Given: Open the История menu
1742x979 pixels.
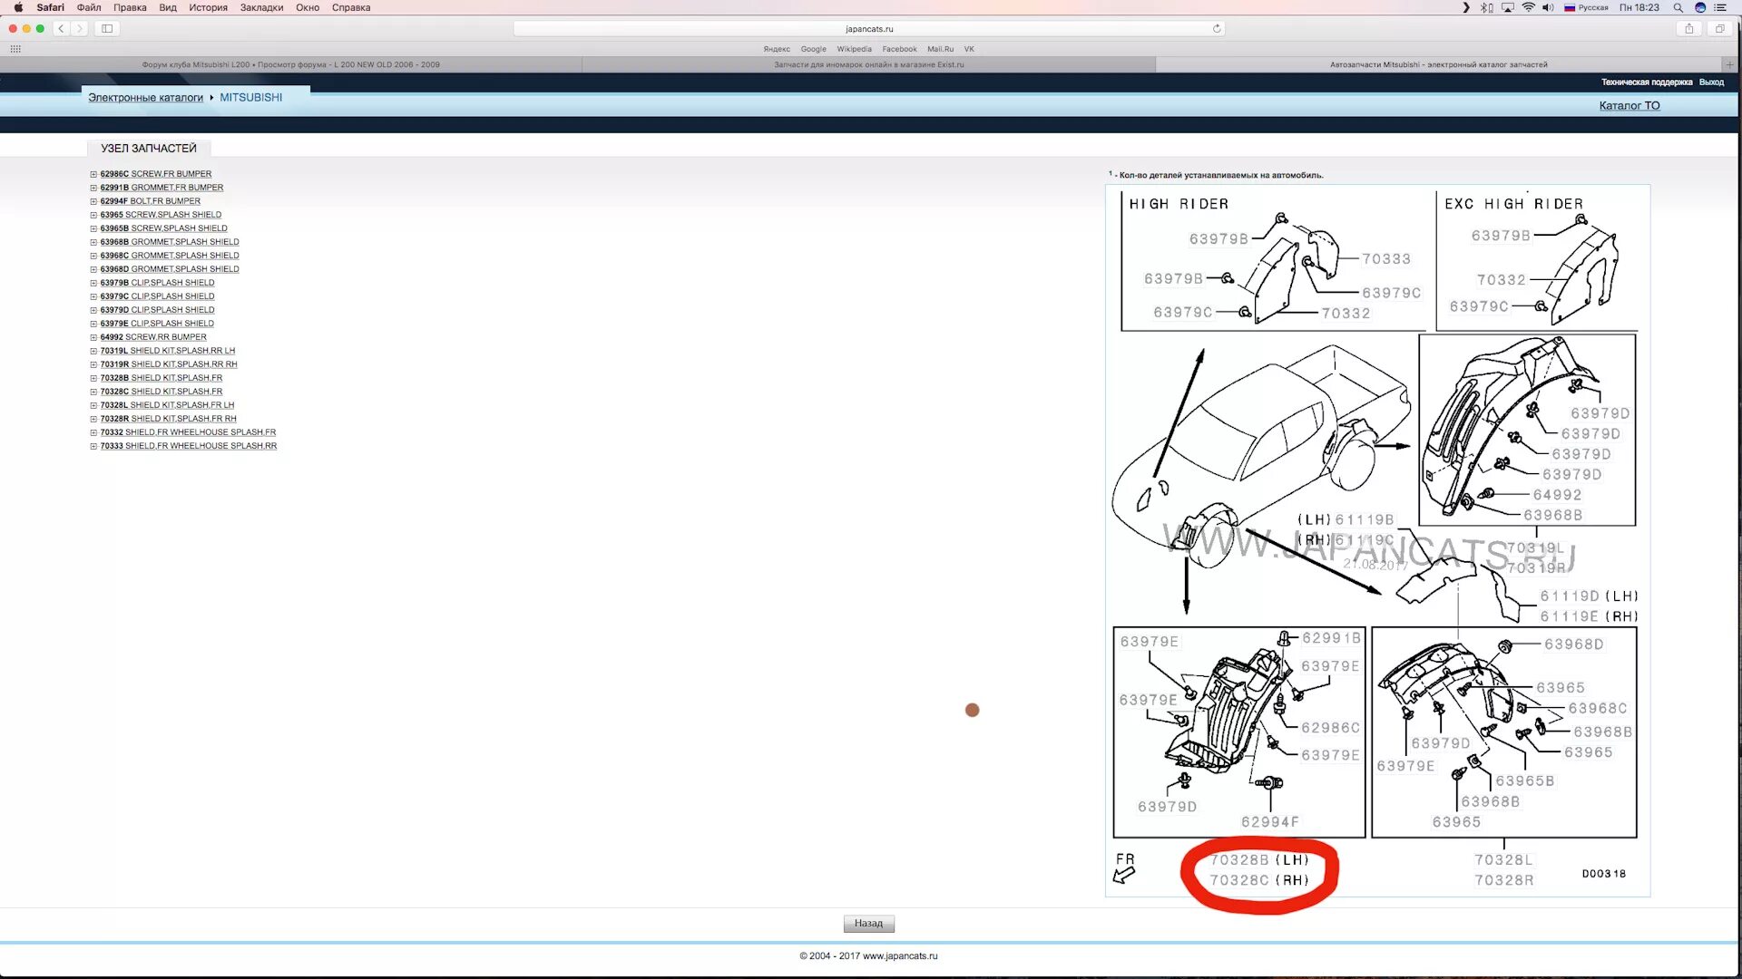Looking at the screenshot, I should [x=208, y=7].
